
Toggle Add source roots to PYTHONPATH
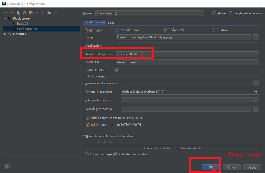click(88, 125)
